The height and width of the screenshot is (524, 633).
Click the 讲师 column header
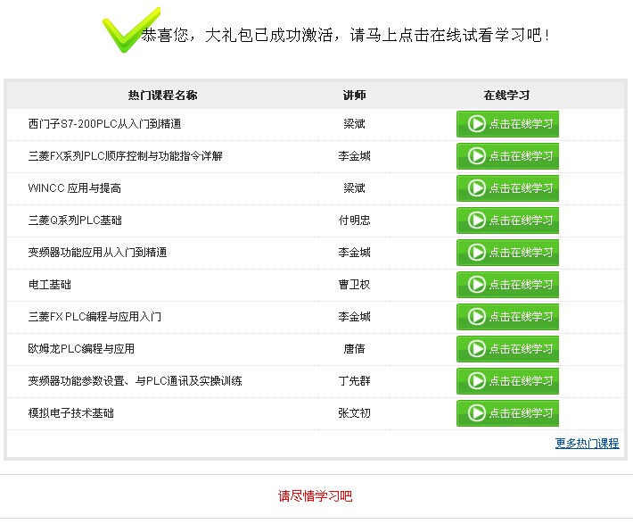click(354, 96)
